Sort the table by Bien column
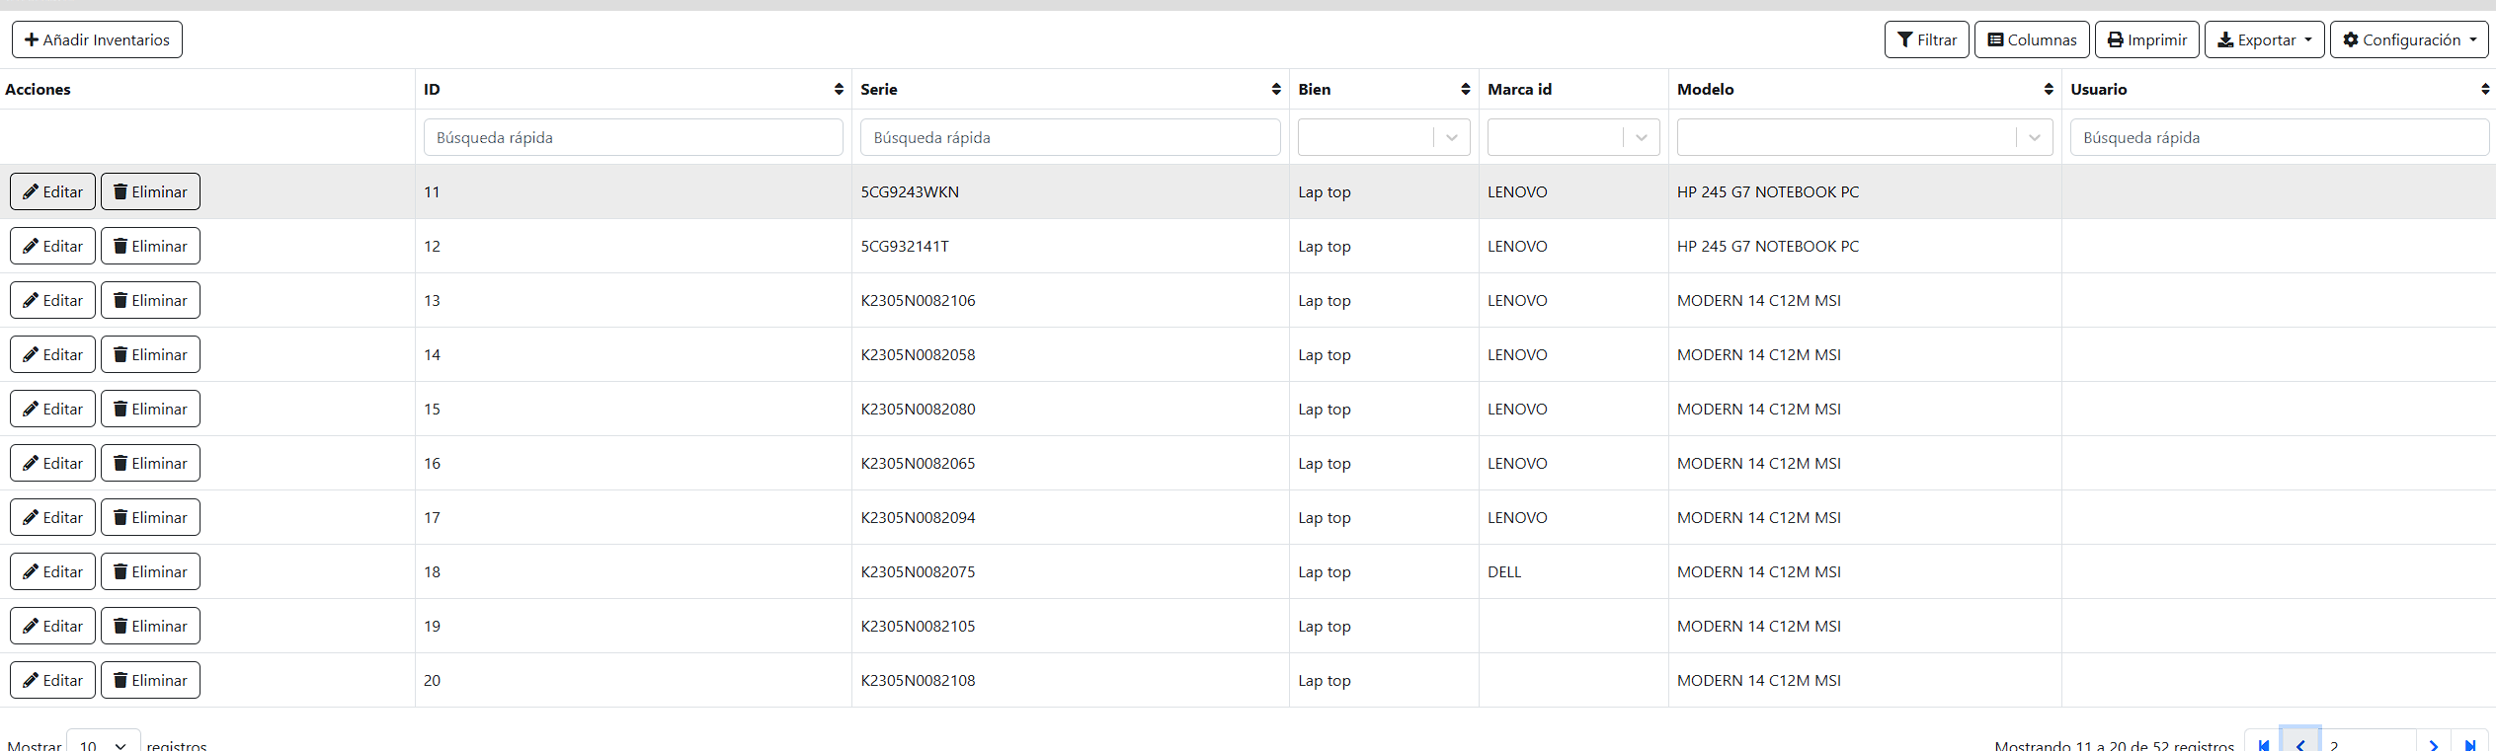 pyautogui.click(x=1466, y=89)
